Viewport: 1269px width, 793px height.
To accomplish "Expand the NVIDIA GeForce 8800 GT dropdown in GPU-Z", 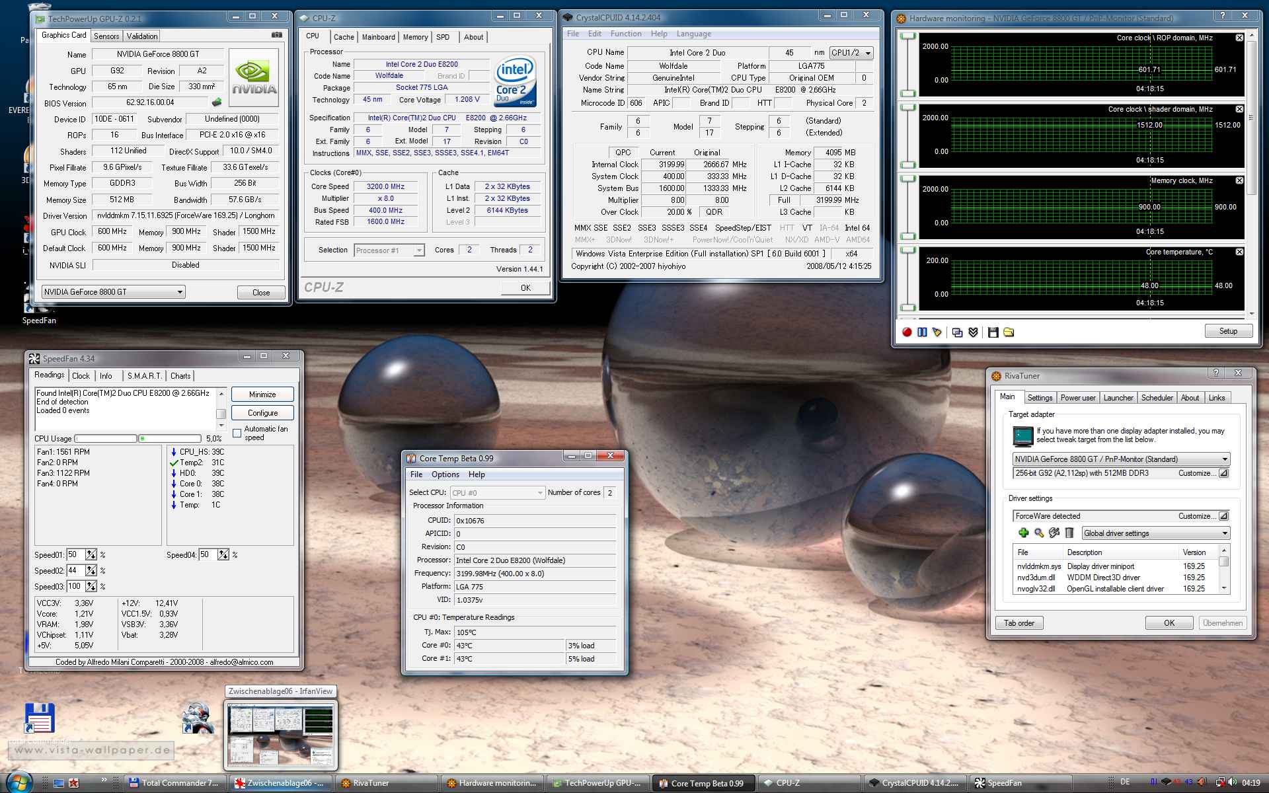I will 179,292.
